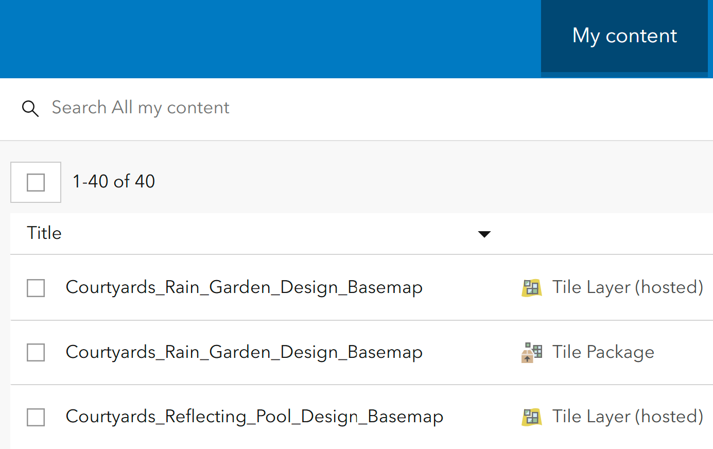Tick the select-all checkbox beside 1-40 of 40
Viewport: 713px width, 449px height.
click(x=36, y=182)
